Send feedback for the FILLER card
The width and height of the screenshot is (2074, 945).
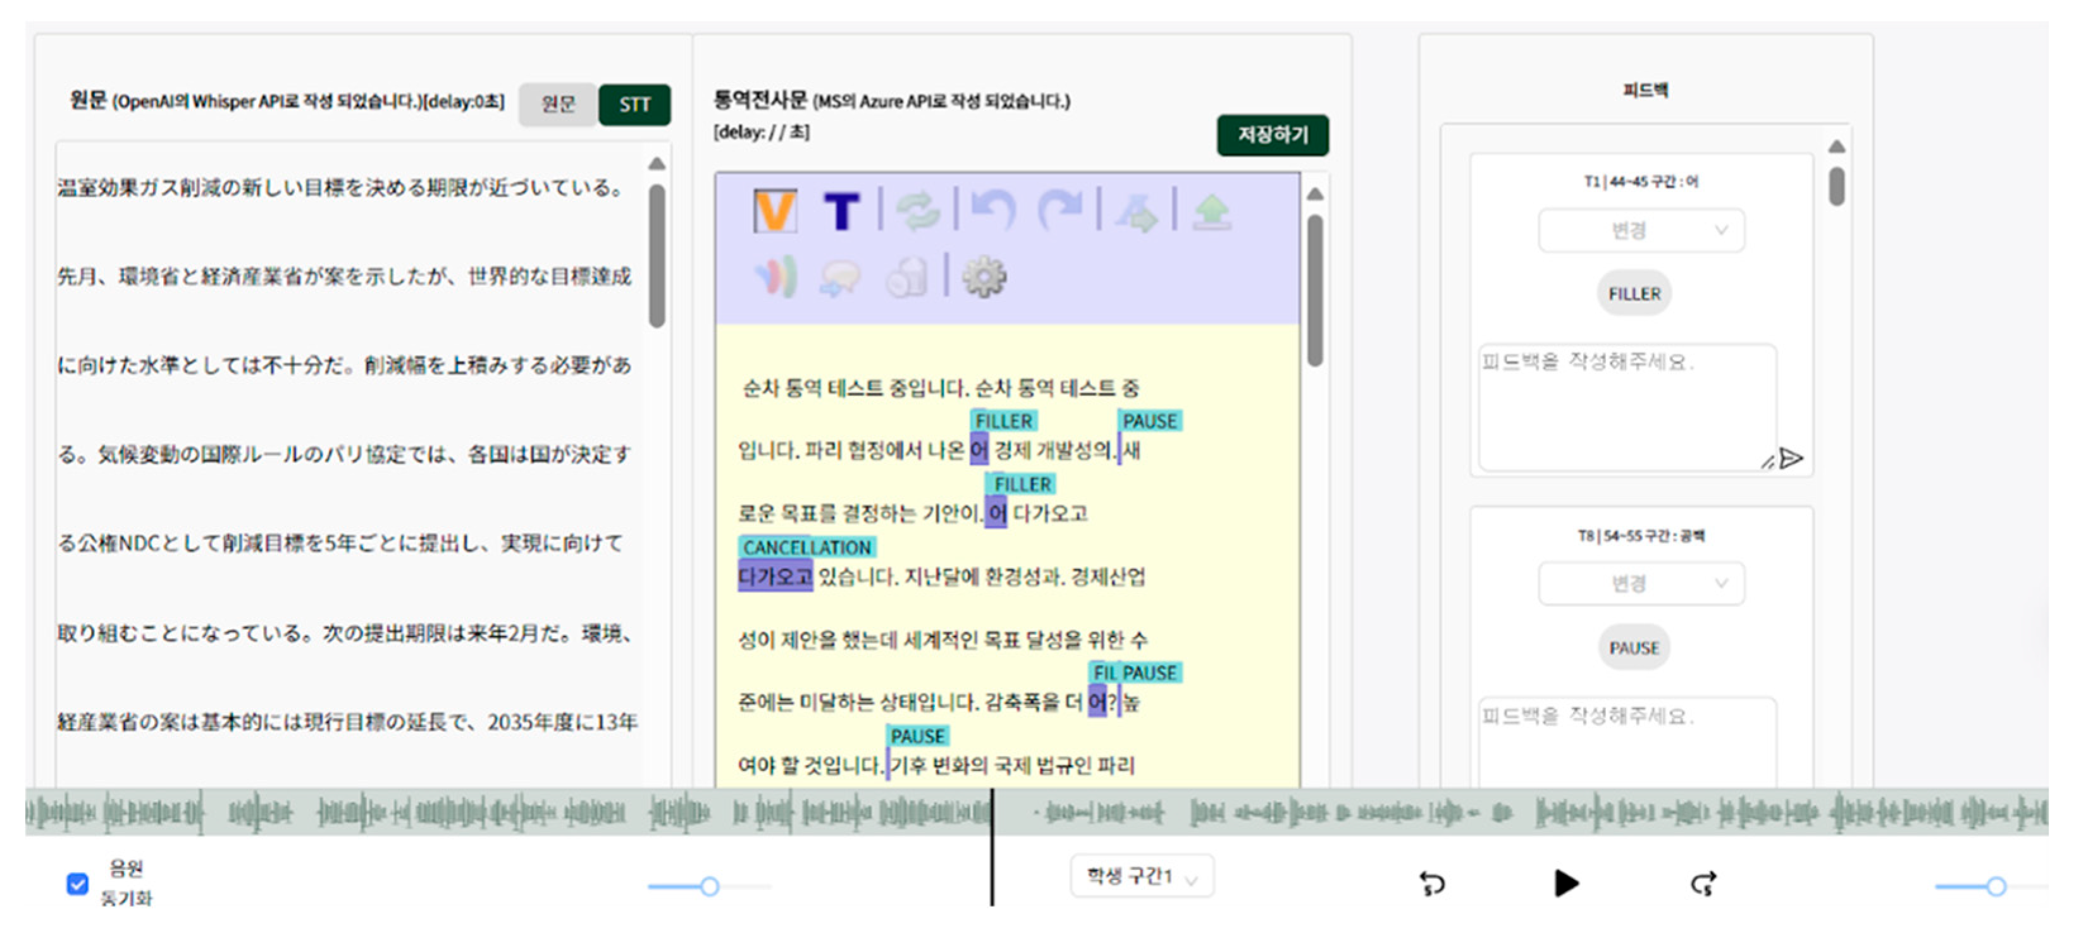coord(1791,459)
